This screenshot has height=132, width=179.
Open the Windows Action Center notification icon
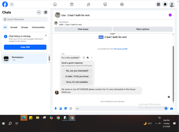click(174, 123)
